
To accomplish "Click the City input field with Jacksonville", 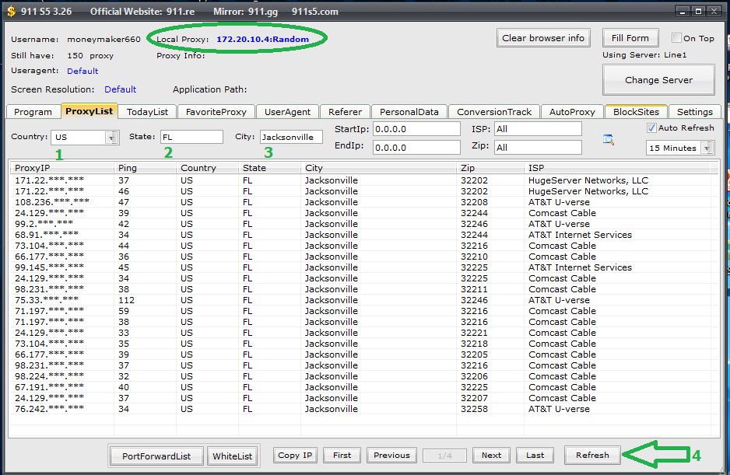I will [x=291, y=137].
